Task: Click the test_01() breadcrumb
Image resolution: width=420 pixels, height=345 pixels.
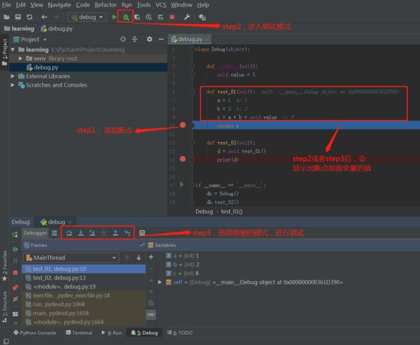Action: 232,212
